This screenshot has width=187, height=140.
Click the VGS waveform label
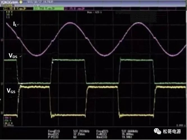(x=12, y=91)
